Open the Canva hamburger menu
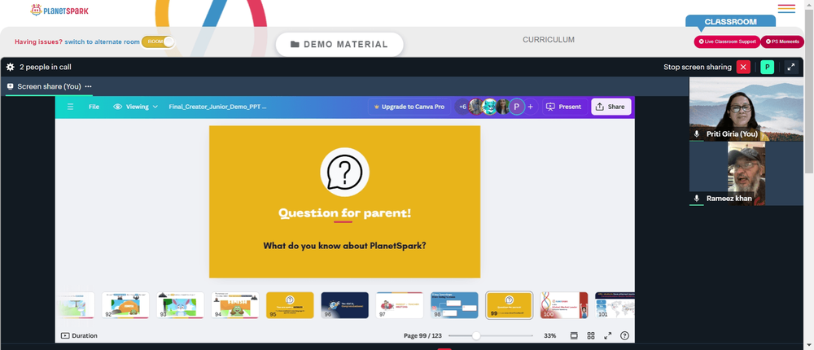 (71, 107)
